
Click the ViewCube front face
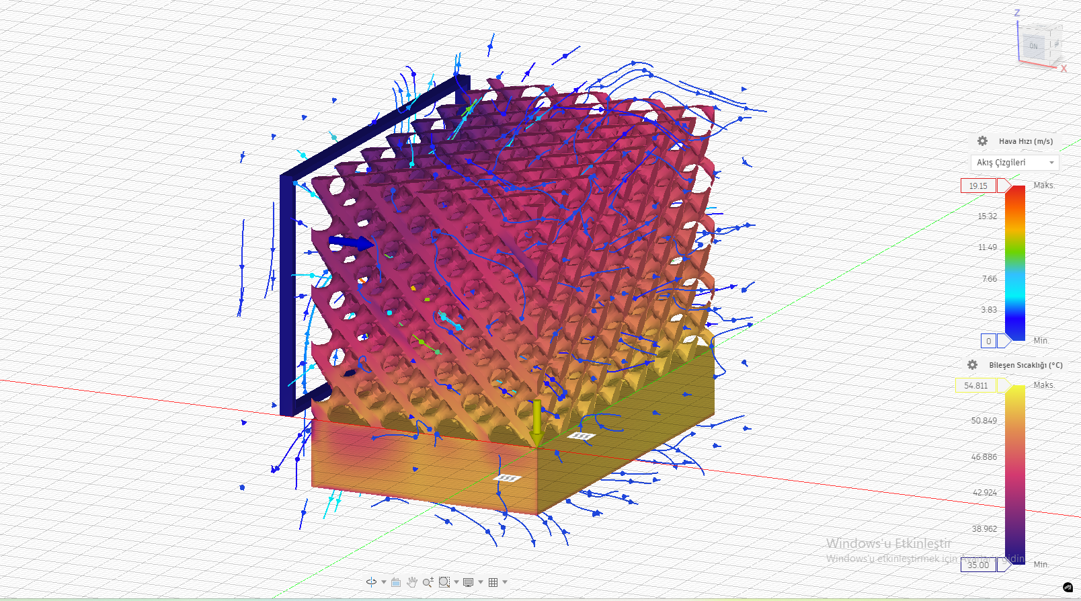click(x=1034, y=46)
